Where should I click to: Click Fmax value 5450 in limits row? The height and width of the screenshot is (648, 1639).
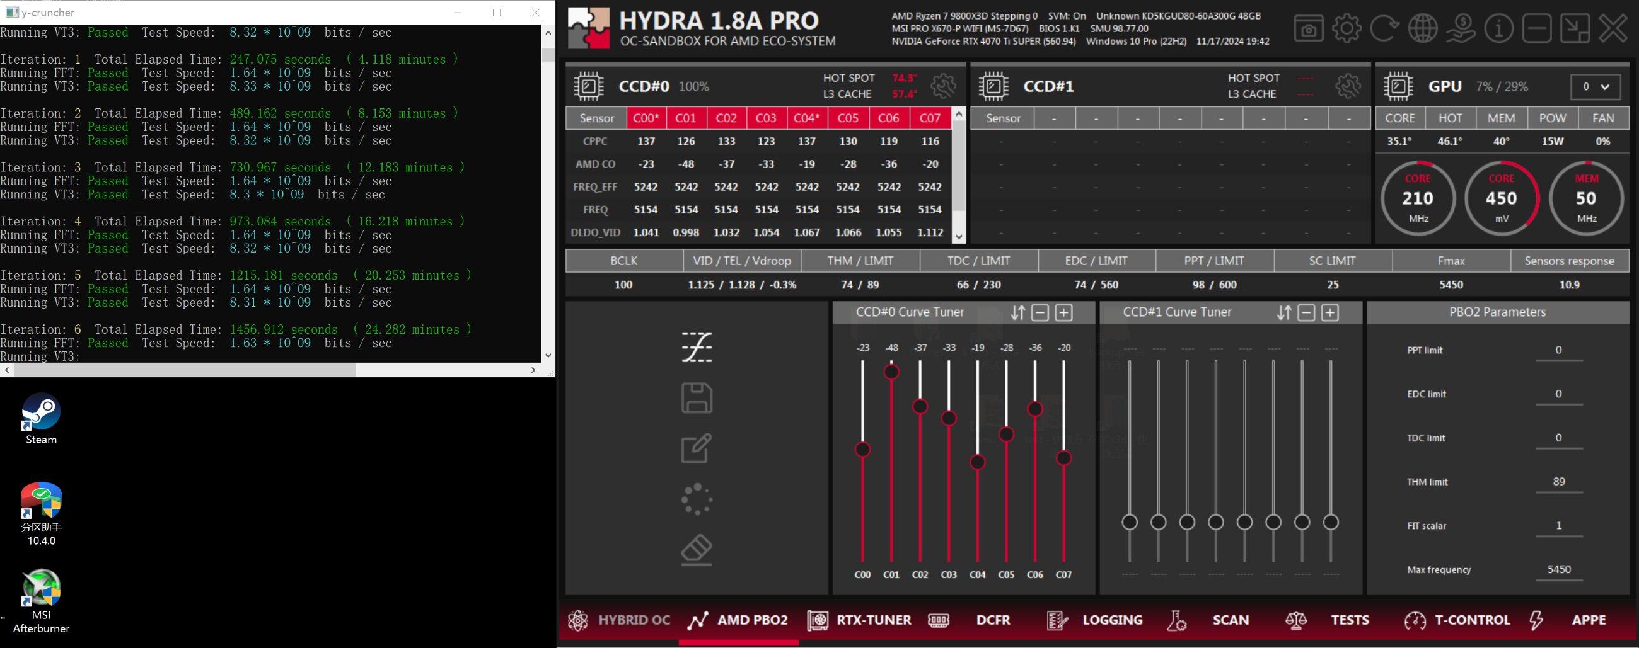point(1451,285)
